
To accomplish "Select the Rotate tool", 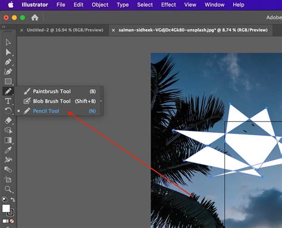I will pyautogui.click(x=8, y=111).
